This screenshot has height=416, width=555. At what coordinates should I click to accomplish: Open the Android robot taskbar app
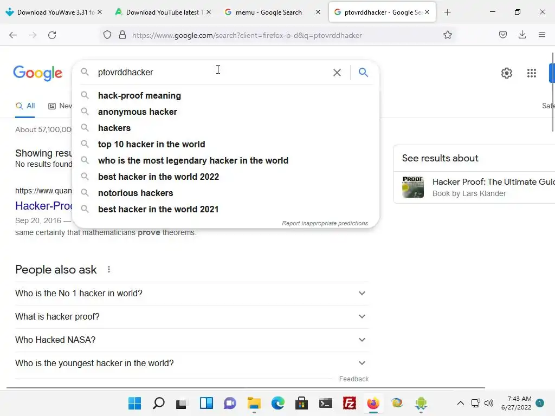[421, 403]
